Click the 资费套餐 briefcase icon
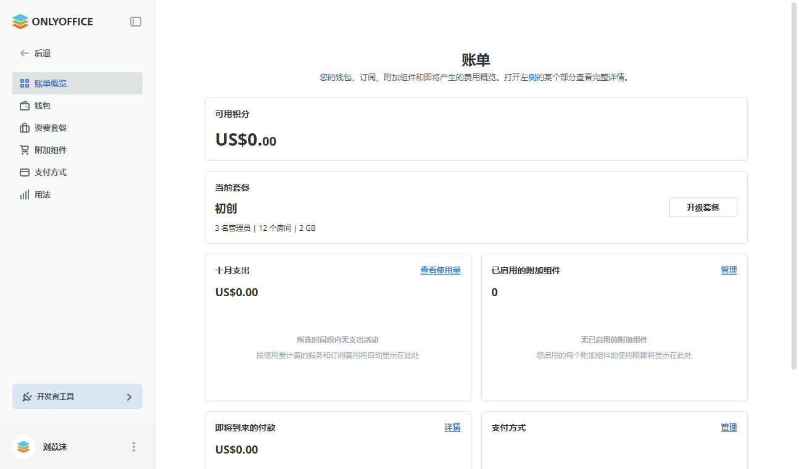 (25, 128)
